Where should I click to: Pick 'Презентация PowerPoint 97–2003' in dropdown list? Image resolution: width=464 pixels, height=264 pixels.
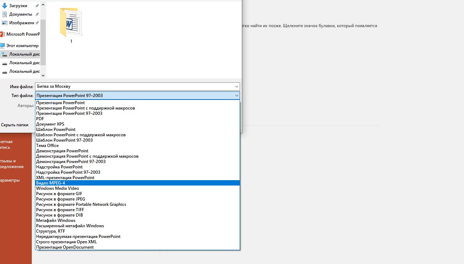(138, 113)
